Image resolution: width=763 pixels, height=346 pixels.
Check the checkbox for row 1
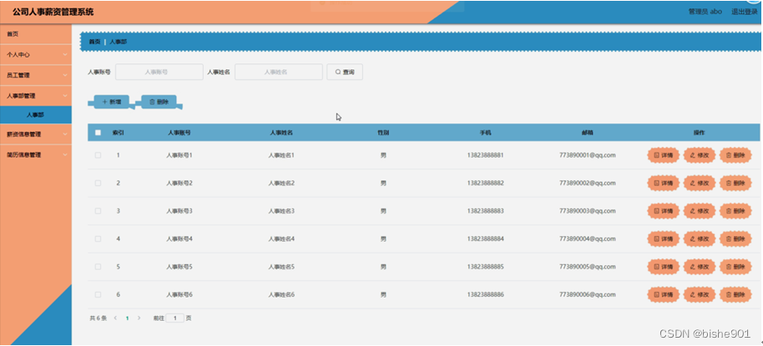(98, 156)
